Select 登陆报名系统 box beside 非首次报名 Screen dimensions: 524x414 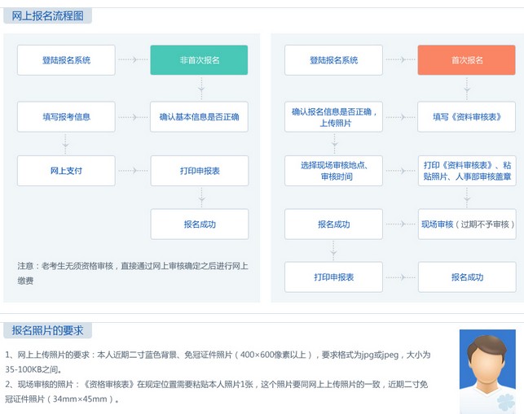point(66,60)
